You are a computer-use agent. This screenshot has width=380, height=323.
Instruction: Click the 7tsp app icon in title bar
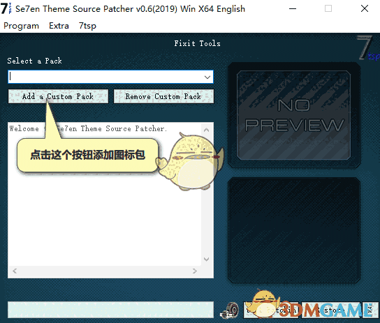pos(6,8)
